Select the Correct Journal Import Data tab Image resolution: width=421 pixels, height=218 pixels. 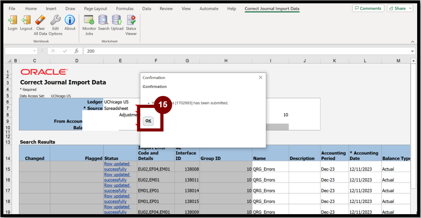[x=272, y=9]
